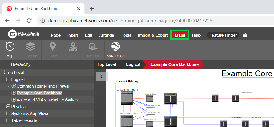The height and width of the screenshot is (127, 274).
Task: Click the eject icon beside Feature Finder
Action: (245, 35)
